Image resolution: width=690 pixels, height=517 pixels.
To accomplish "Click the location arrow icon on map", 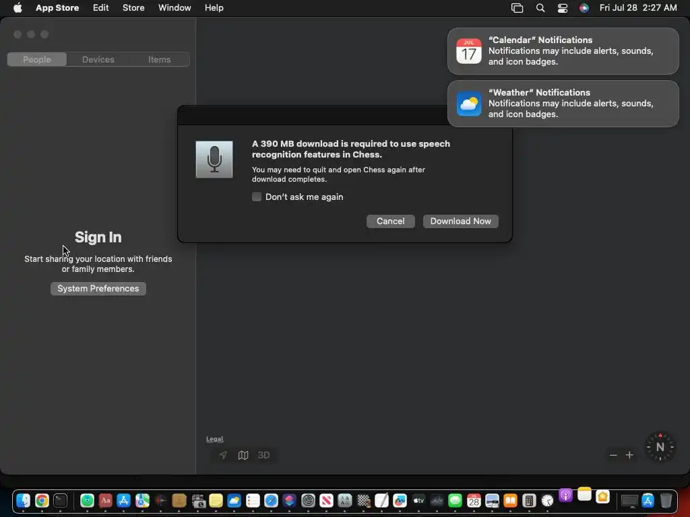I will tap(223, 455).
